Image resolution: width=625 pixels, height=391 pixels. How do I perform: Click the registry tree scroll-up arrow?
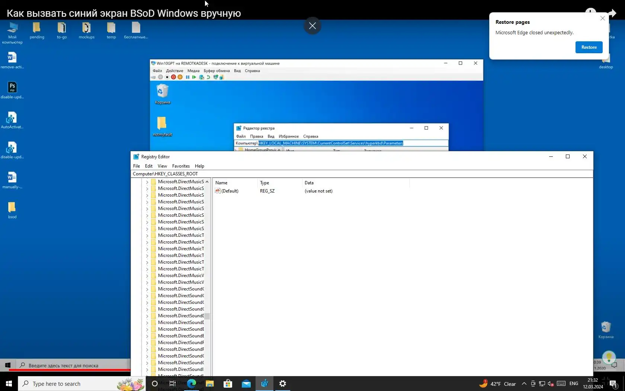pos(207,182)
